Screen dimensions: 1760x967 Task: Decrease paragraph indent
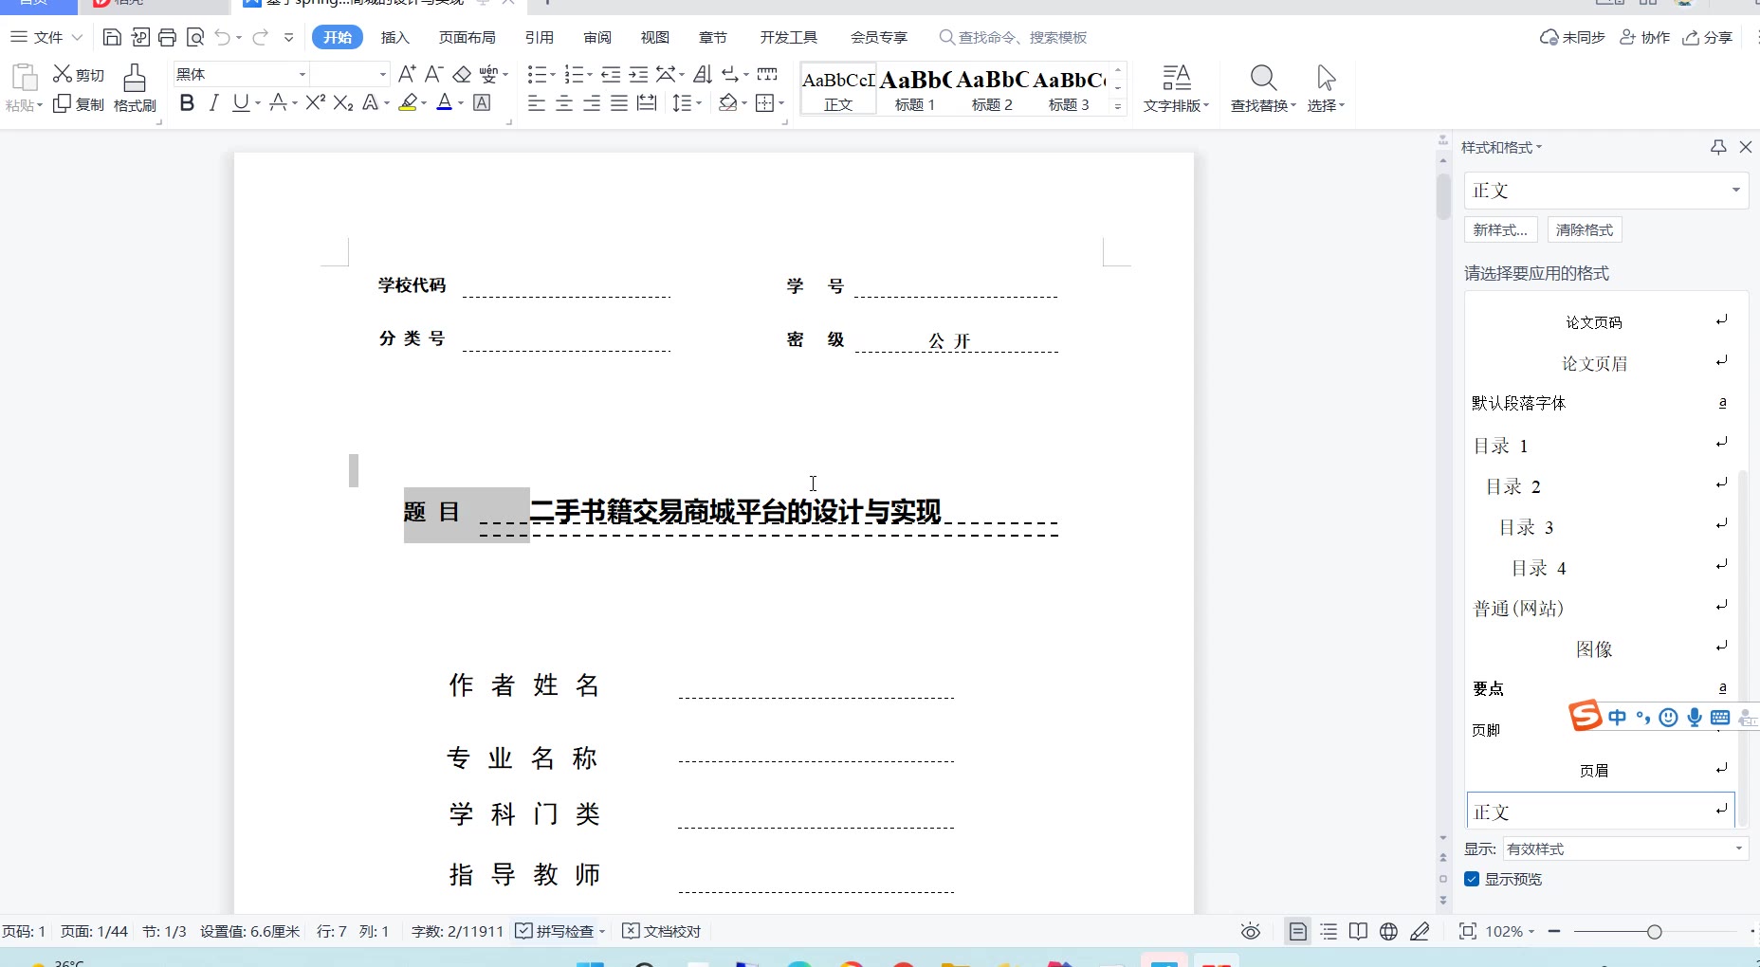click(x=611, y=74)
